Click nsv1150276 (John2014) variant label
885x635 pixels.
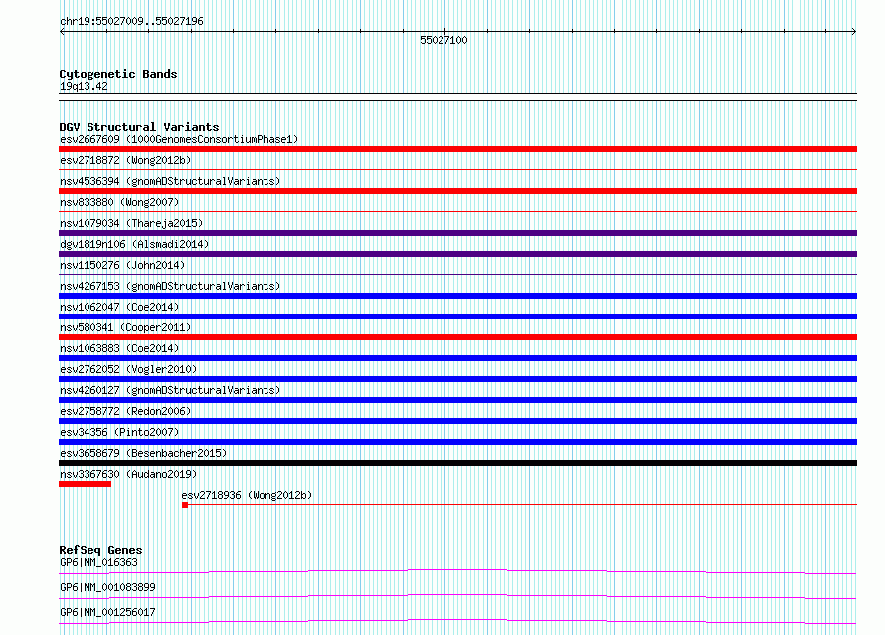click(x=122, y=265)
